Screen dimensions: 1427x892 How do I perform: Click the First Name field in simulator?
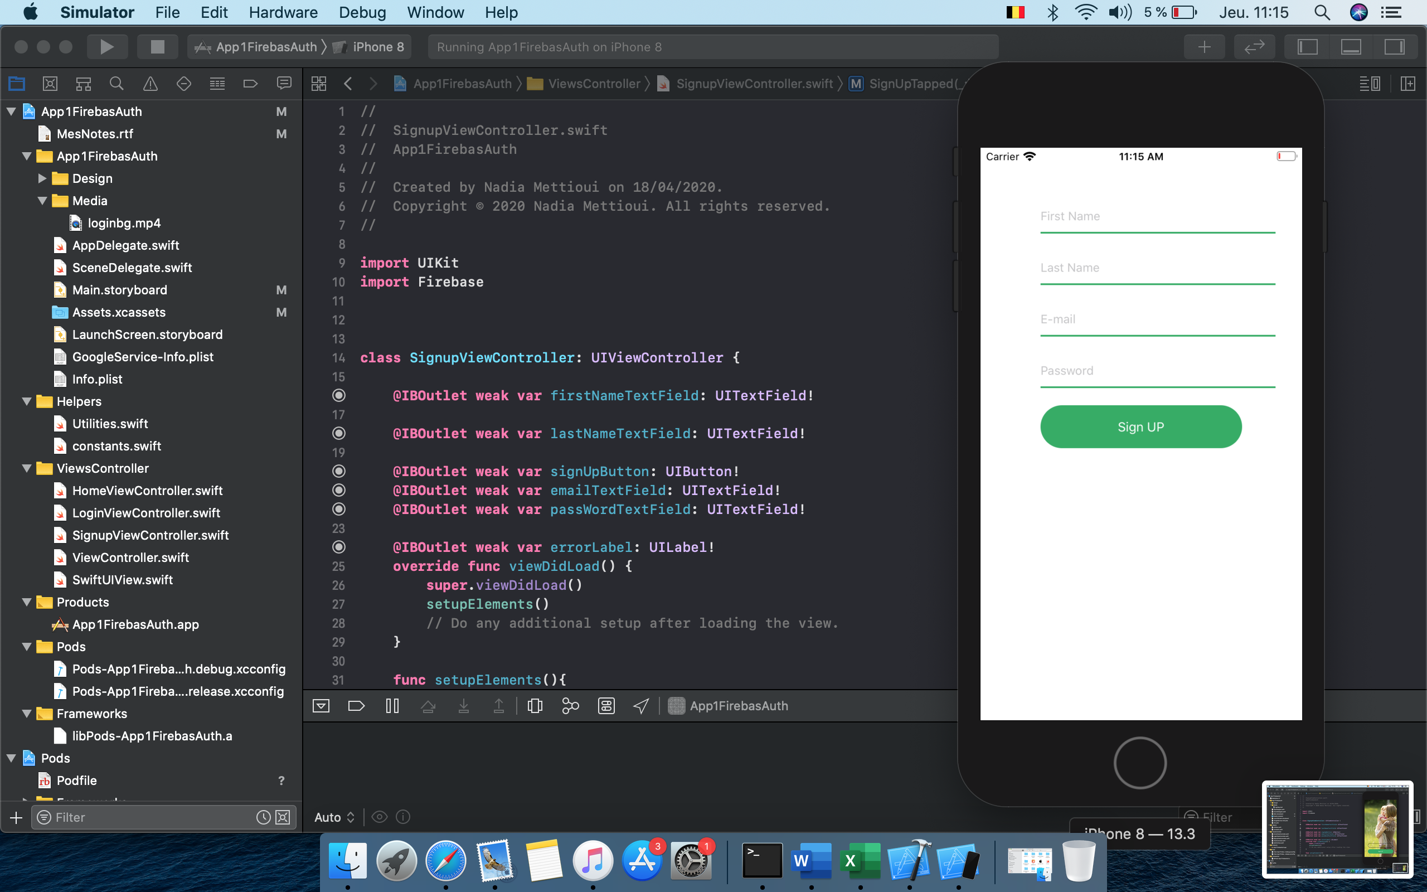[x=1158, y=216]
